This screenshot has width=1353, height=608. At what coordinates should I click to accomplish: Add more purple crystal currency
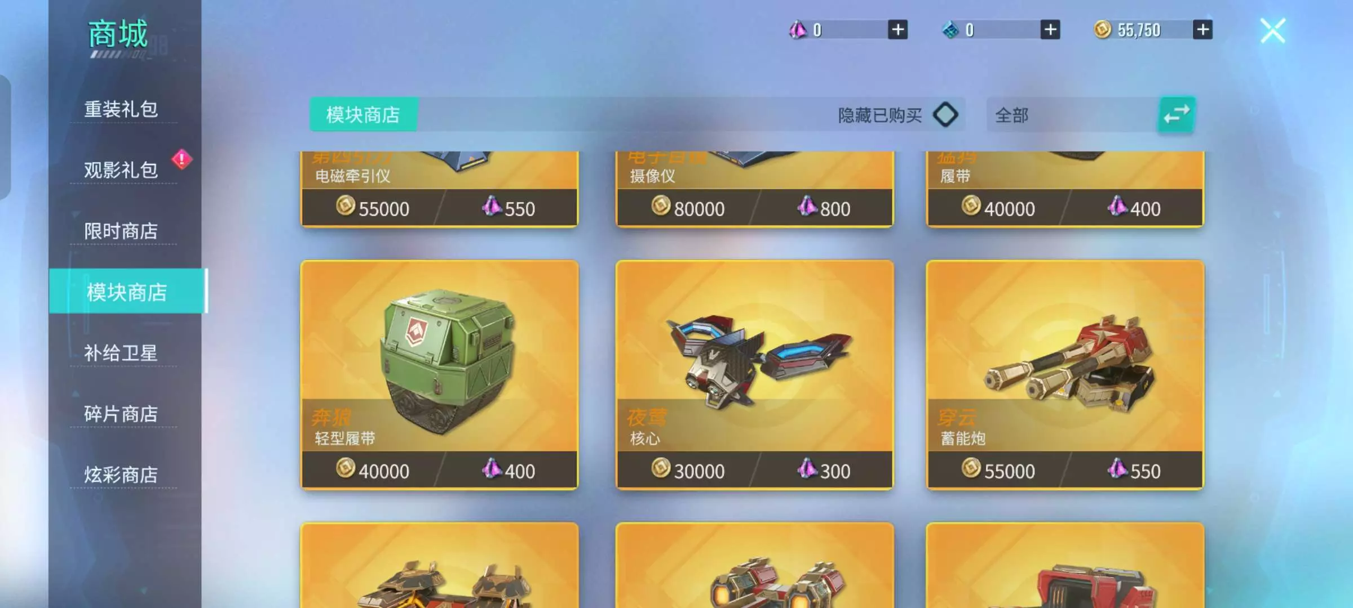pyautogui.click(x=897, y=30)
